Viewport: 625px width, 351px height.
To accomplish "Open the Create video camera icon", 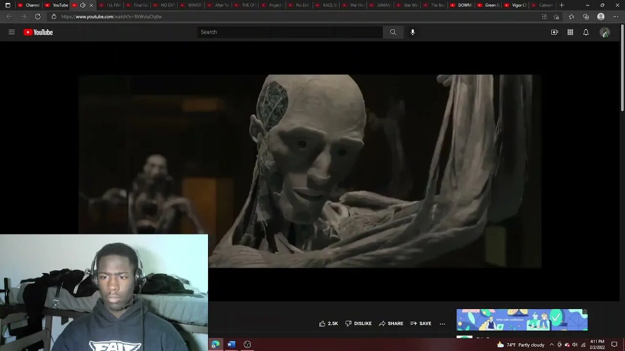I will click(554, 32).
